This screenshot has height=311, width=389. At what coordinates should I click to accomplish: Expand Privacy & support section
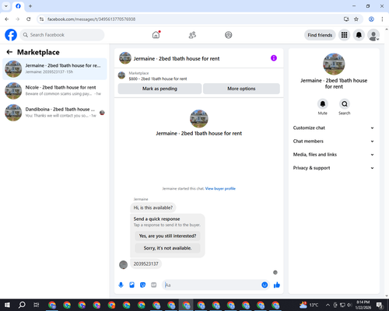[334, 168]
